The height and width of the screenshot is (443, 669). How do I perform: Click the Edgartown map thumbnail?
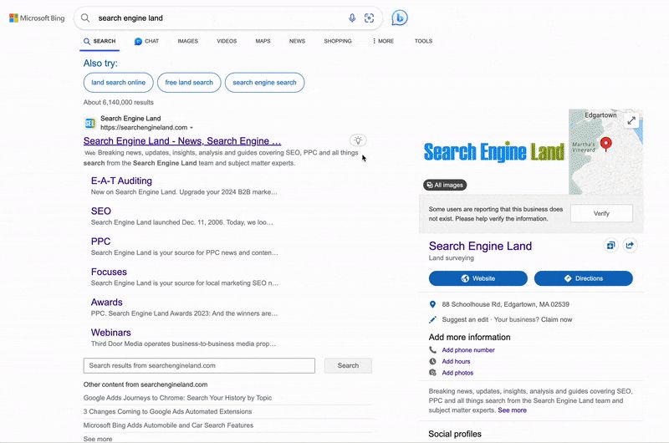point(605,152)
